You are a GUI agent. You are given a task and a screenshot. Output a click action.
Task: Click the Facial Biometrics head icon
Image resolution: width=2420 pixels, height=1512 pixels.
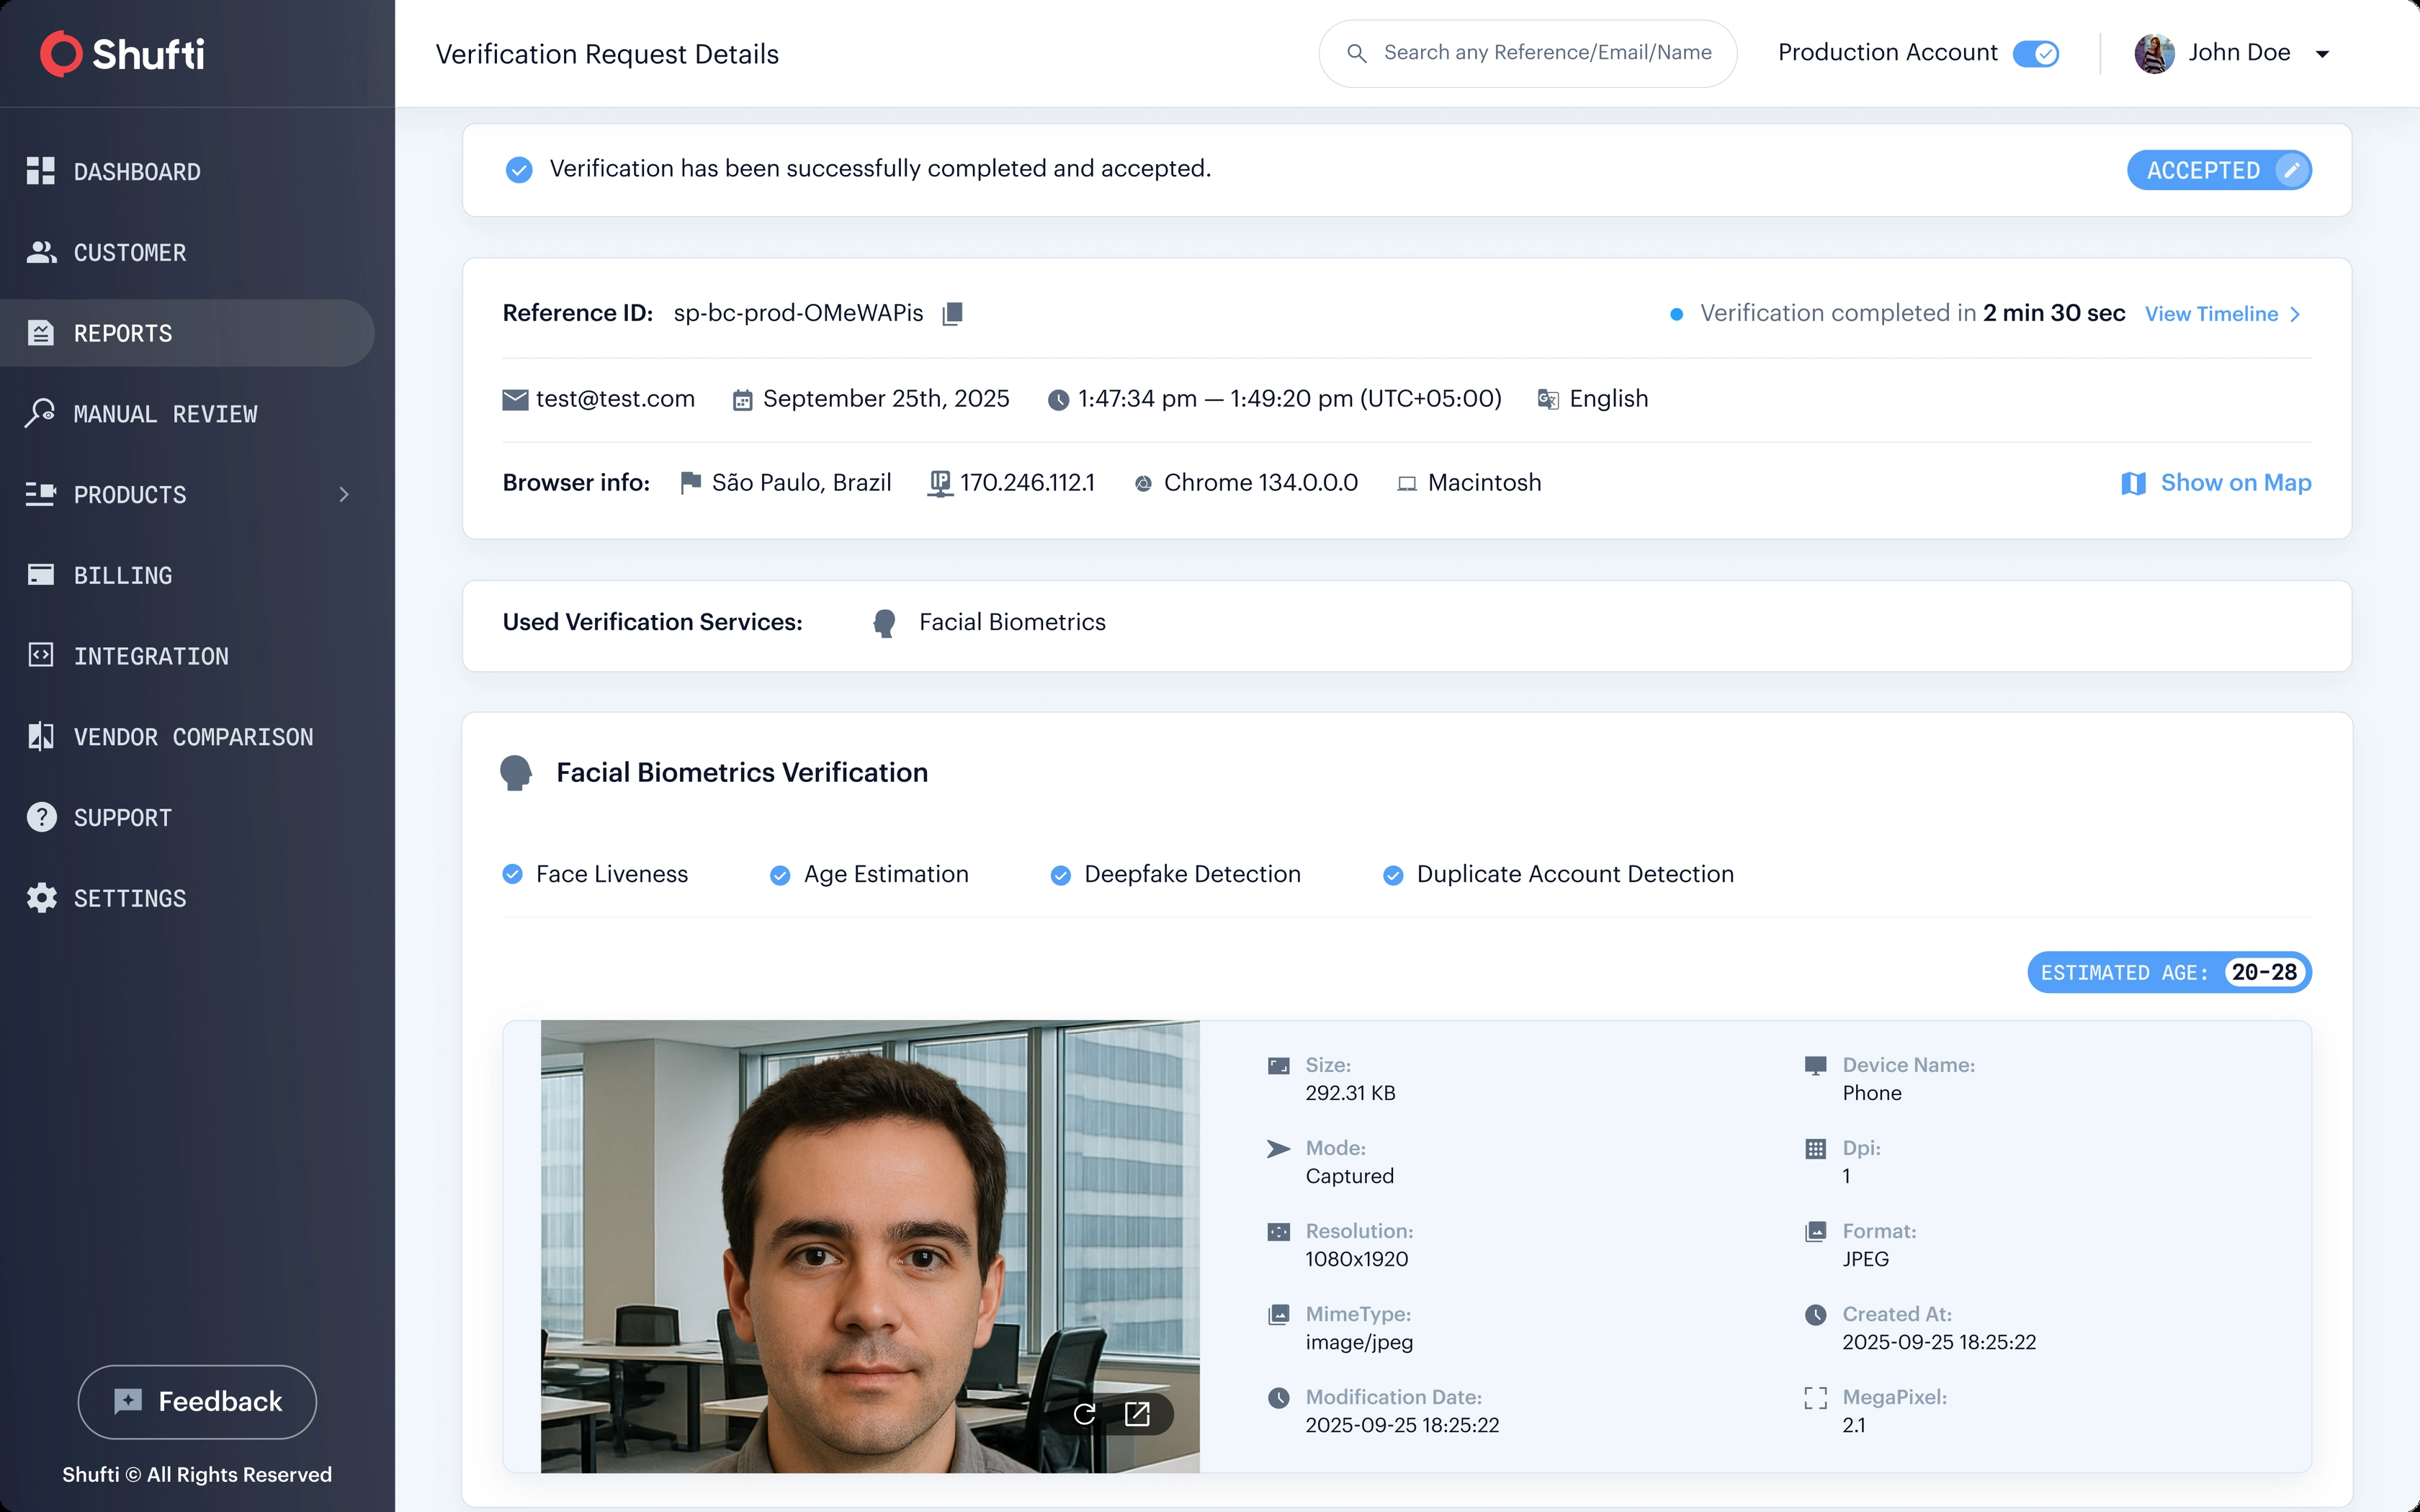[884, 623]
